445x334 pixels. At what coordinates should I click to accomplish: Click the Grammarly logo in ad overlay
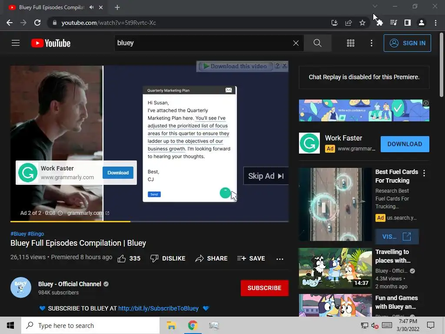[28, 173]
